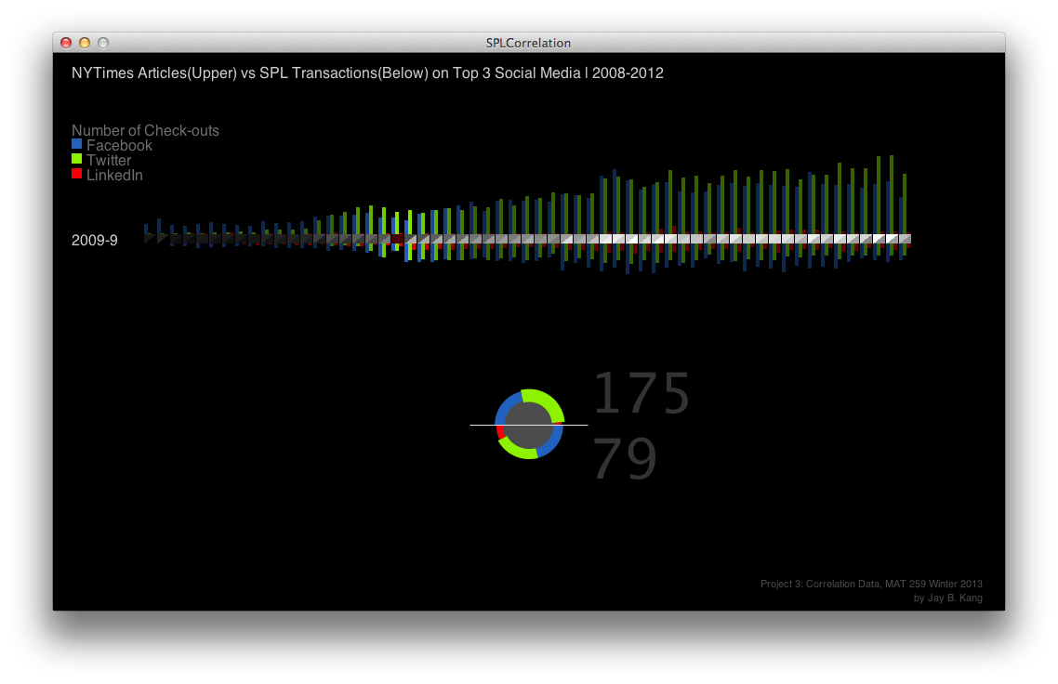This screenshot has width=1058, height=684.
Task: Click the lower green Twitter arc of the donut
Action: 518,452
